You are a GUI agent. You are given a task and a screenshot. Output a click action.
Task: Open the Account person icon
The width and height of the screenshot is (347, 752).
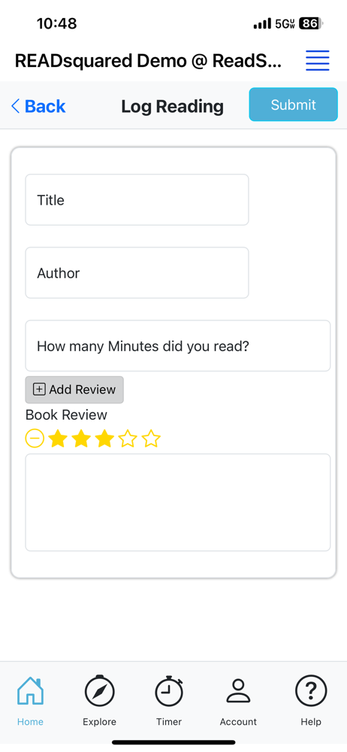coord(238,691)
